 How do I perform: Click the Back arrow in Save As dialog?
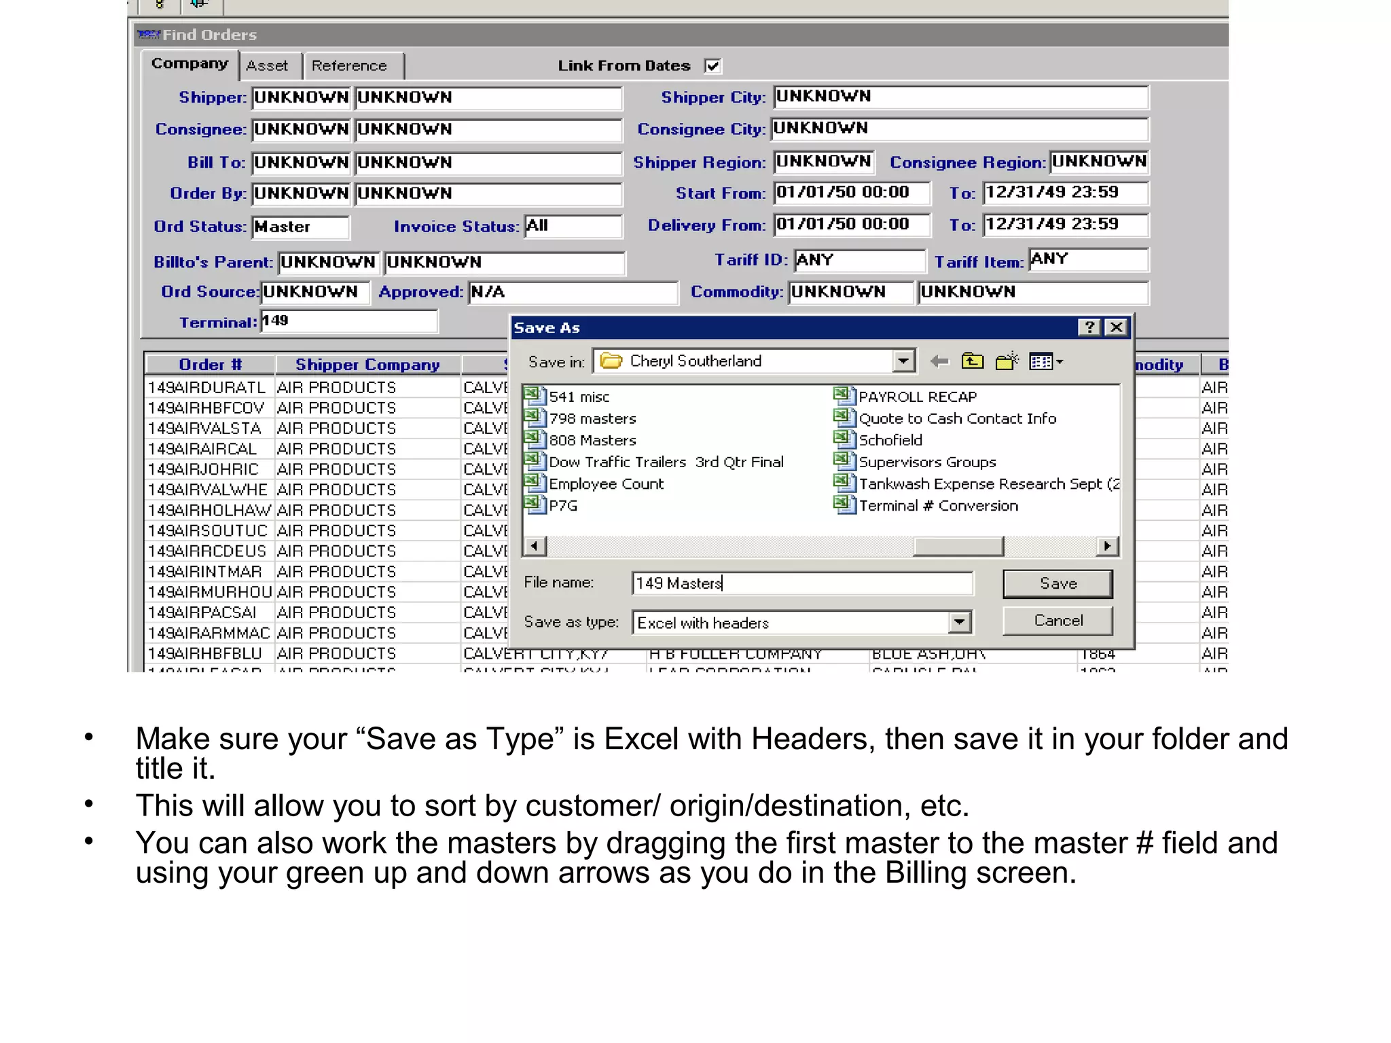point(939,361)
